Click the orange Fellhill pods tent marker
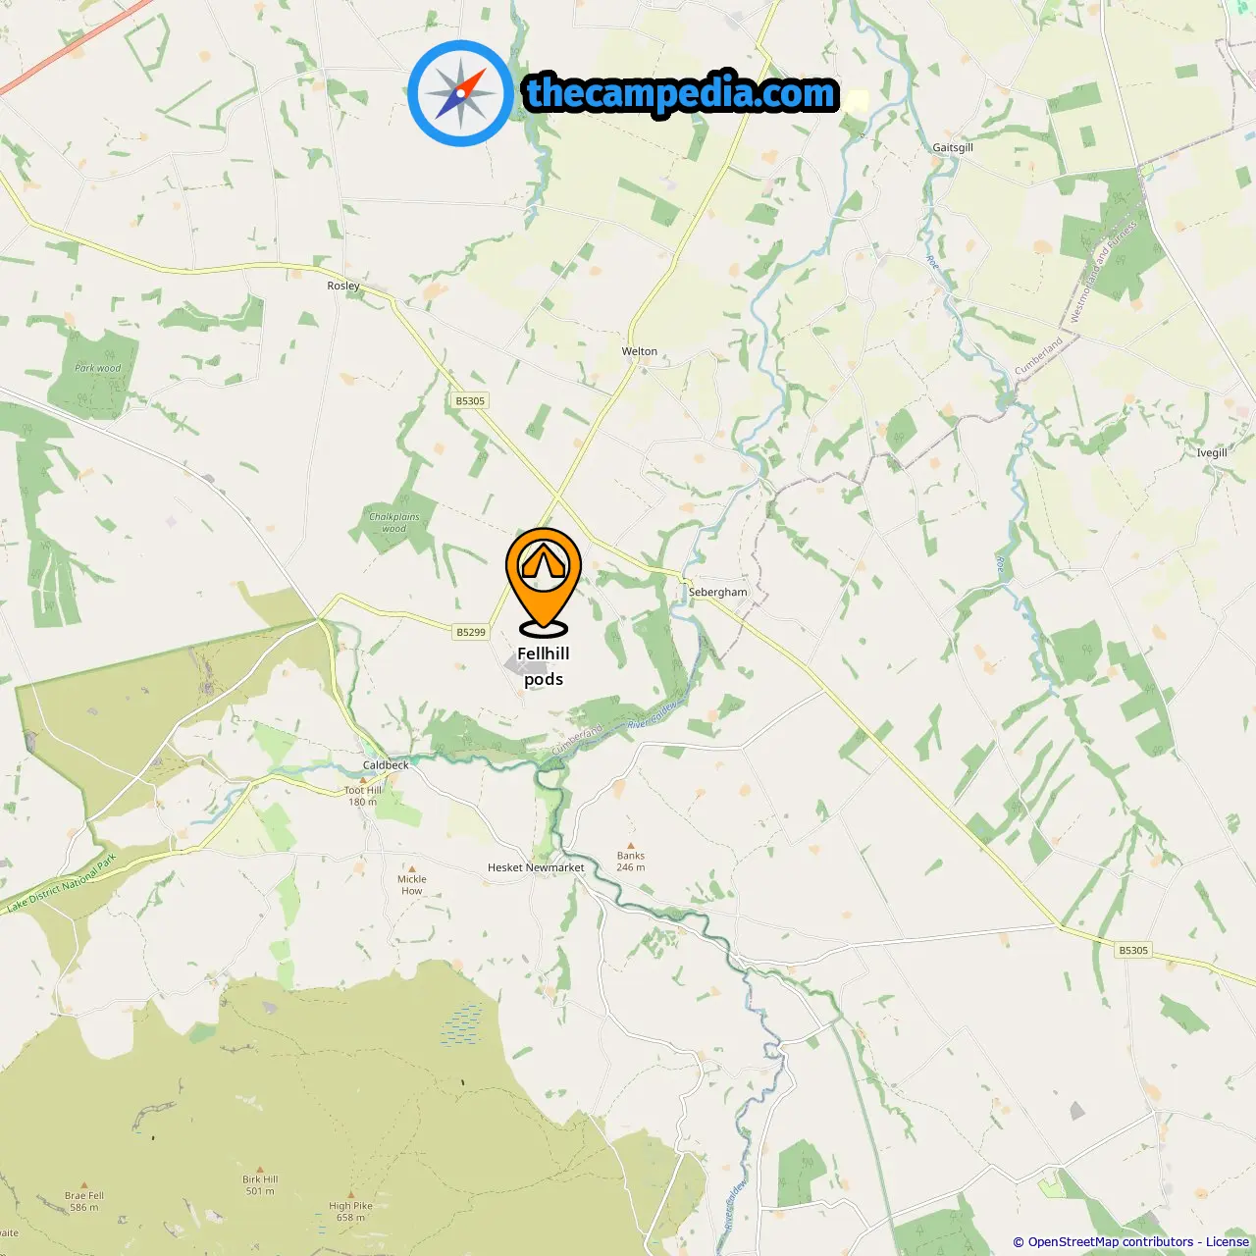Viewport: 1256px width, 1256px height. [544, 581]
